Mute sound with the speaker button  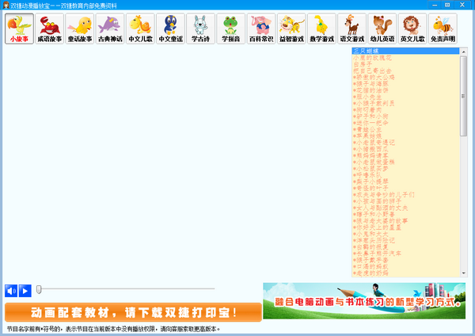11,291
